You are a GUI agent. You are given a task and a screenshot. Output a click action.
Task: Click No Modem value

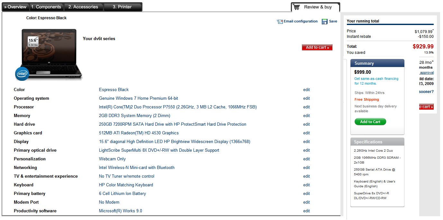pyautogui.click(x=109, y=202)
